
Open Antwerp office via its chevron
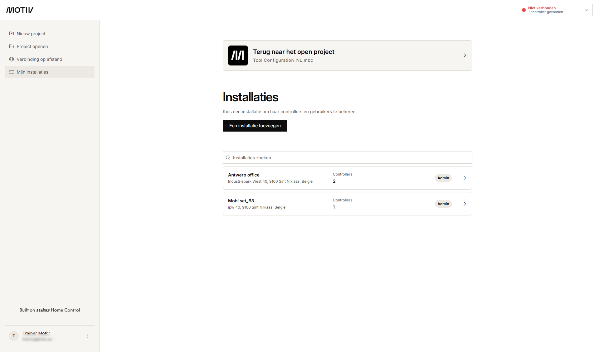pyautogui.click(x=465, y=178)
